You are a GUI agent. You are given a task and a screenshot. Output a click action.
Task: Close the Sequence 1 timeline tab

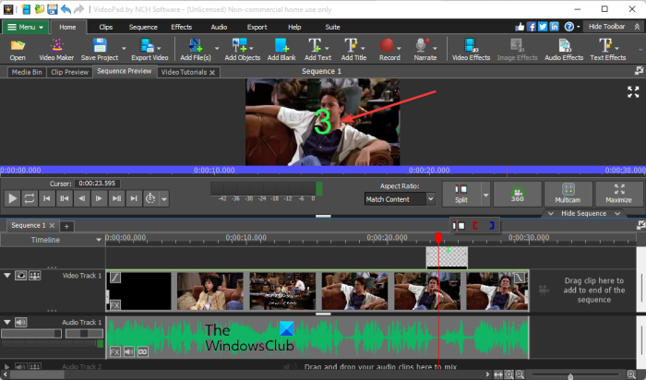click(x=52, y=225)
